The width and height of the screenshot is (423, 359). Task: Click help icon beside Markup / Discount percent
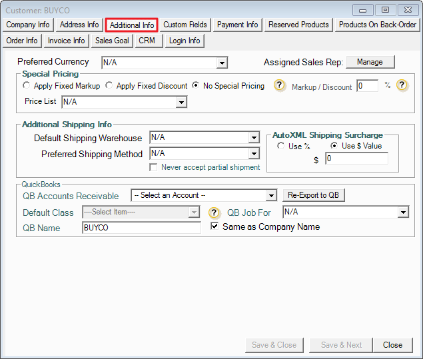click(402, 86)
